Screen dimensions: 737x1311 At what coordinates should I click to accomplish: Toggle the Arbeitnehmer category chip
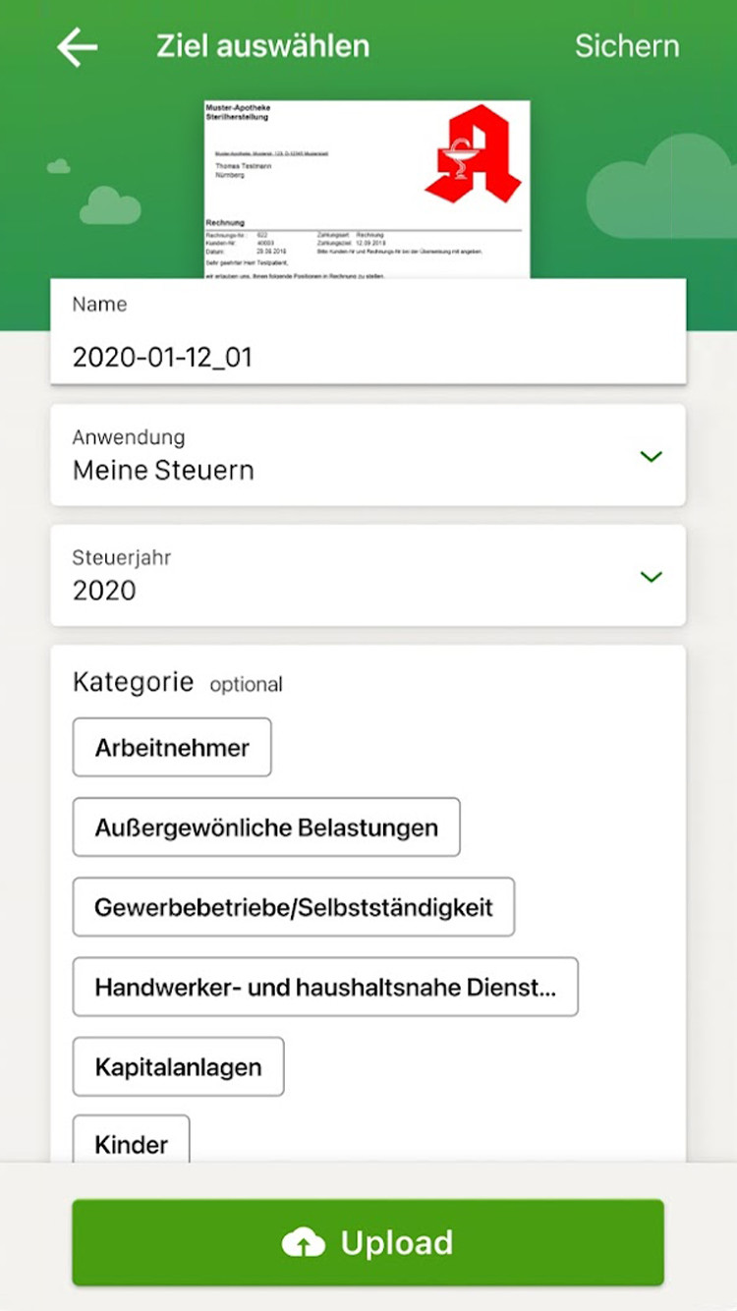point(172,748)
